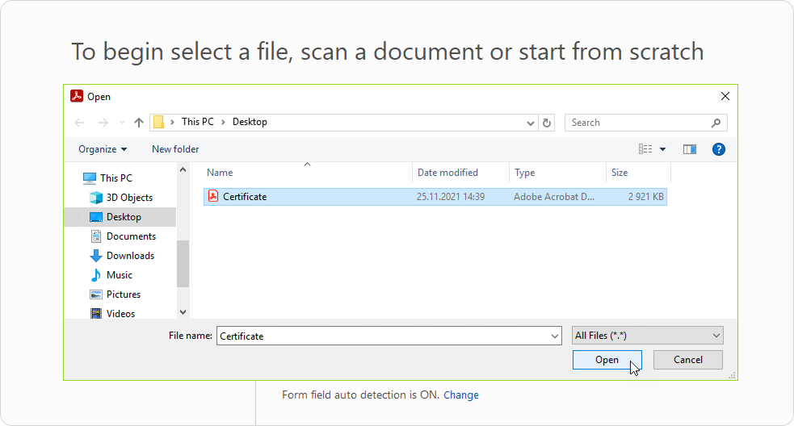
Task: Expand the file type filter dropdown
Action: [647, 336]
